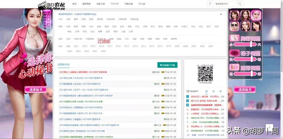Select 全部 in the 年份 filter row
Screen dimensions: 283x139
(68, 46)
